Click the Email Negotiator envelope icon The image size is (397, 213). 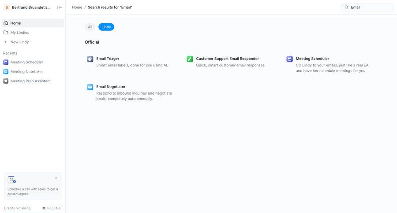90,87
